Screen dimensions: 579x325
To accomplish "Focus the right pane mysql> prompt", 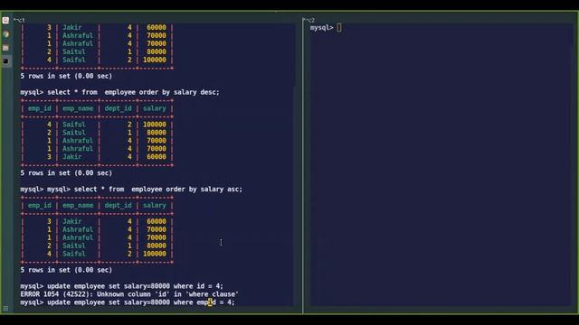I will pos(322,28).
